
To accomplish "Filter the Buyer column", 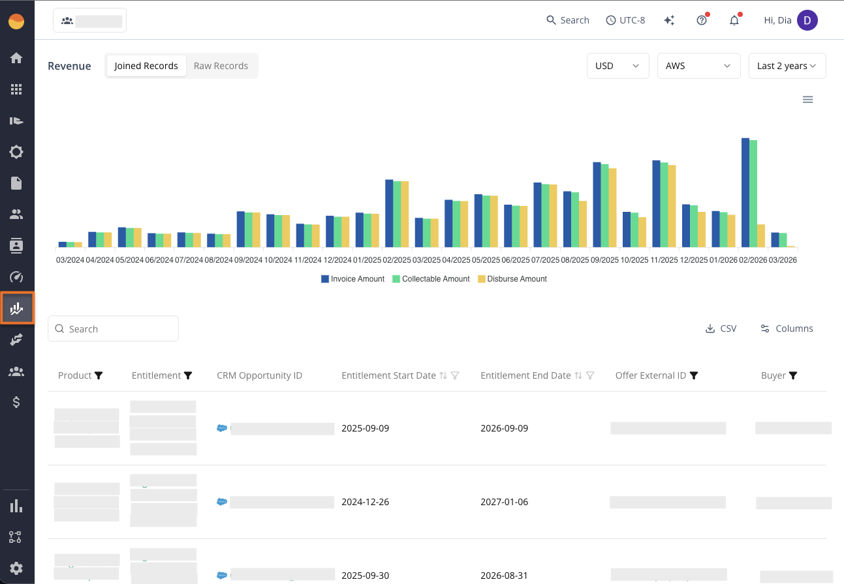I will (793, 375).
